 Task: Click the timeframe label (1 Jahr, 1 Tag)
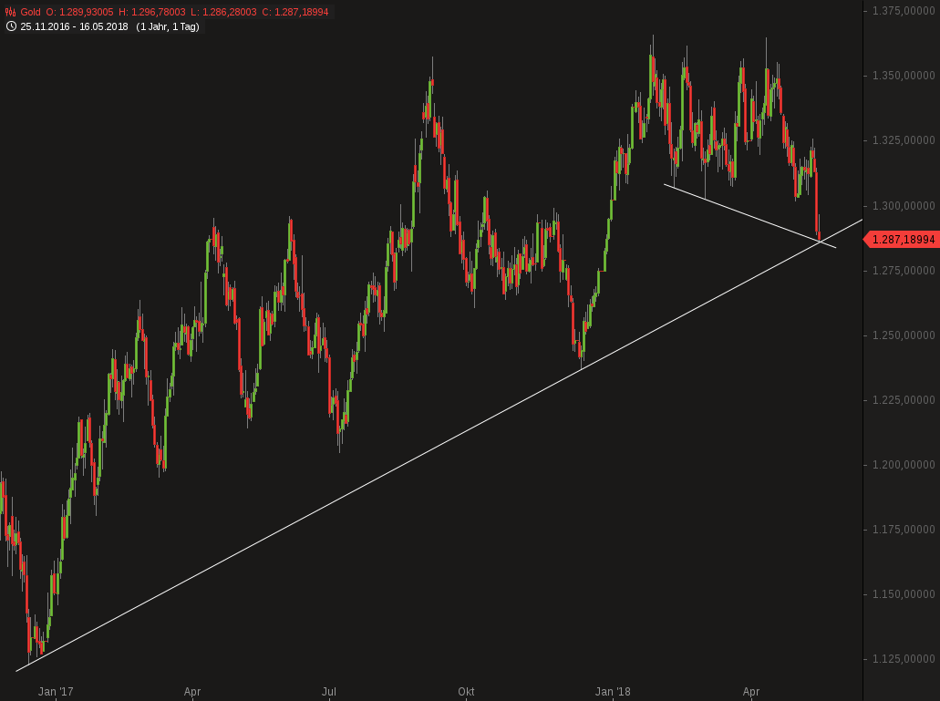[x=168, y=26]
